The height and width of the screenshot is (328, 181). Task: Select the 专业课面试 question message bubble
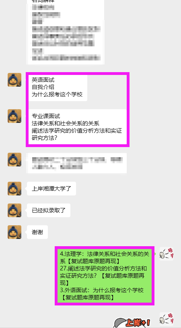[77, 127]
